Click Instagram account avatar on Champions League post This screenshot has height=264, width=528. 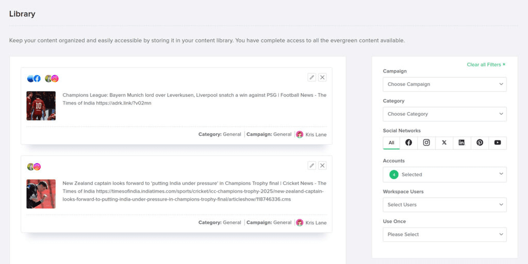tap(52, 79)
